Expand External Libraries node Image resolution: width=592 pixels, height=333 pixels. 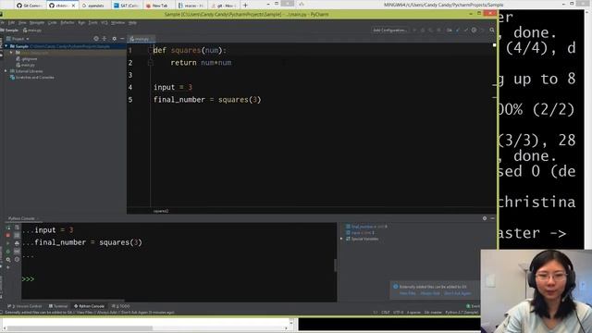[6, 71]
